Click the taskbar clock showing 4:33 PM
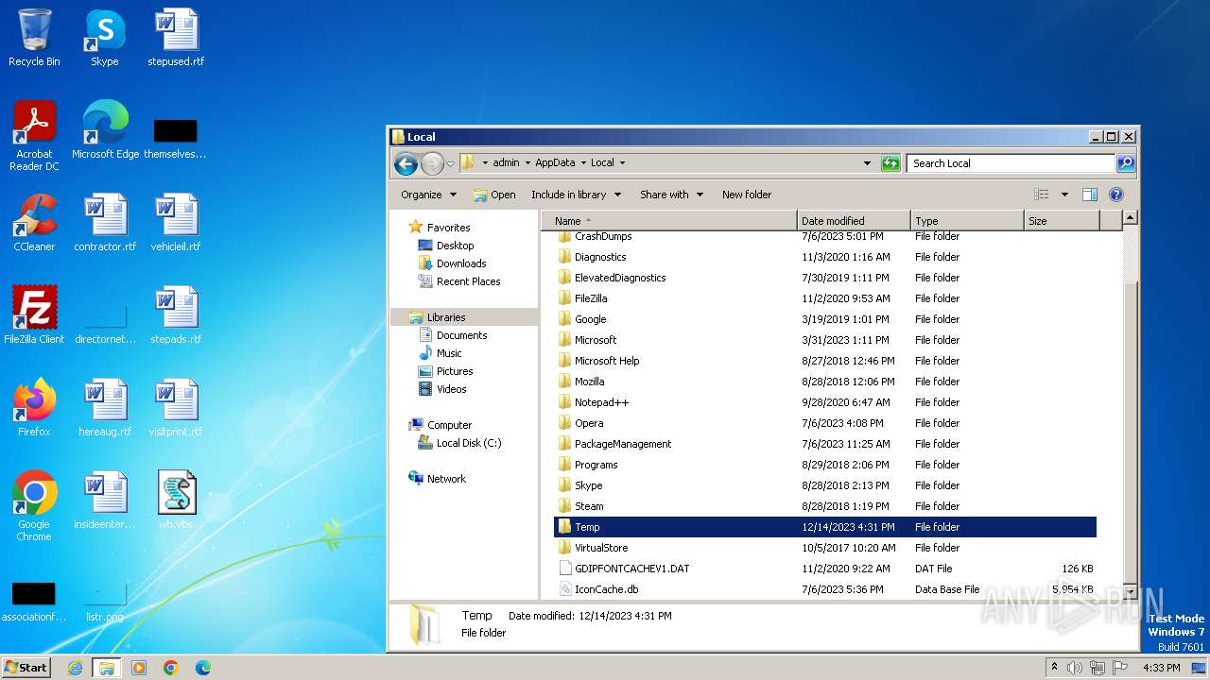Screen dimensions: 1210x680 1161,668
